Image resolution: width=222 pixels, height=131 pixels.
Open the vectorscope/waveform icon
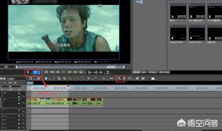[x=148, y=78]
